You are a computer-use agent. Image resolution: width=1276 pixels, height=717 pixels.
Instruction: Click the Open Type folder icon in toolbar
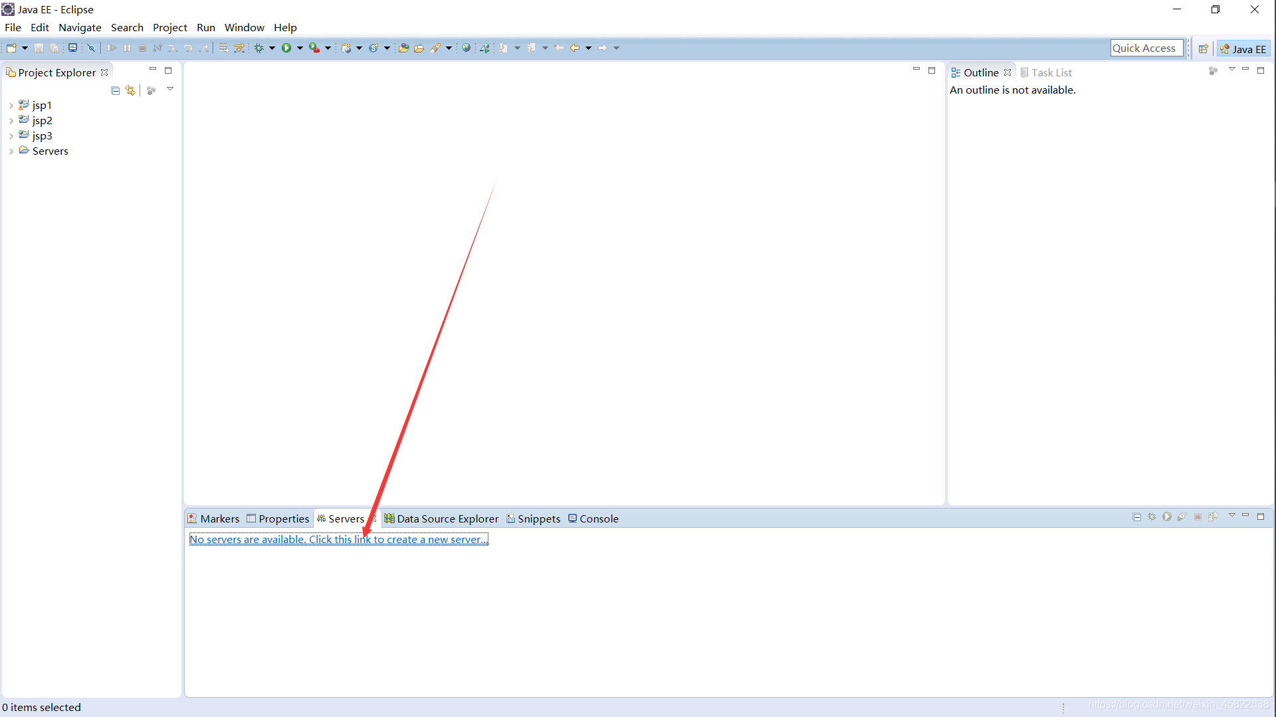(x=403, y=48)
